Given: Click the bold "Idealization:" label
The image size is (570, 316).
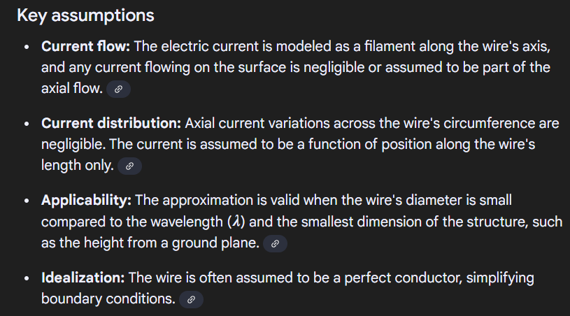Looking at the screenshot, I should pos(83,278).
